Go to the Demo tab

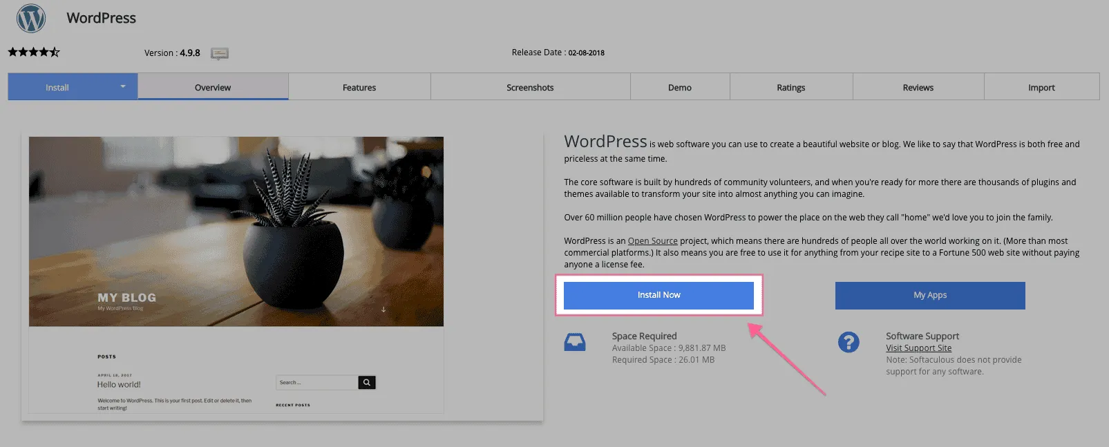(680, 87)
